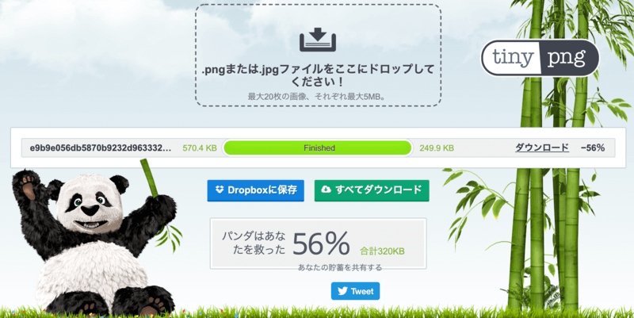The height and width of the screenshot is (318, 634).
Task: Click the tinypng logo badge
Action: (540, 58)
